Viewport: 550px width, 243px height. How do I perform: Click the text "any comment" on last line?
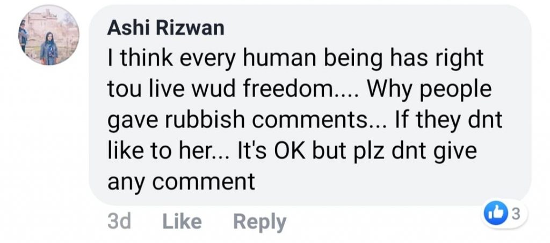pos(181,183)
